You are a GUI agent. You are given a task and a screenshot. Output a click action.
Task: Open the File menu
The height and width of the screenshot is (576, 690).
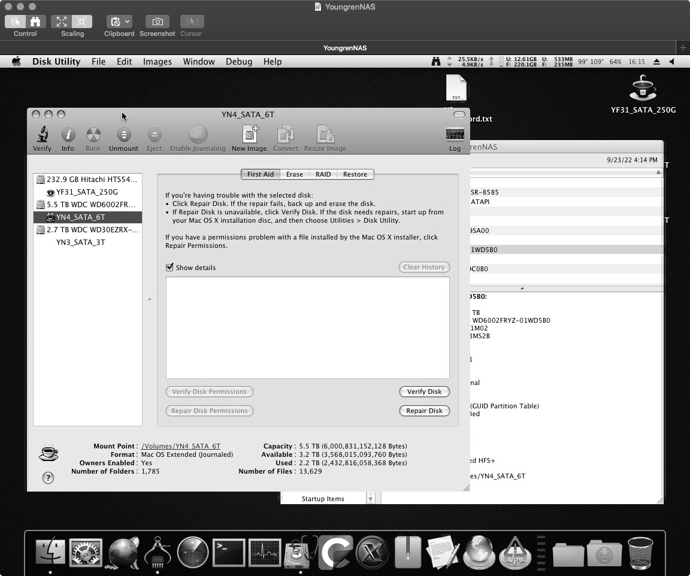(99, 62)
